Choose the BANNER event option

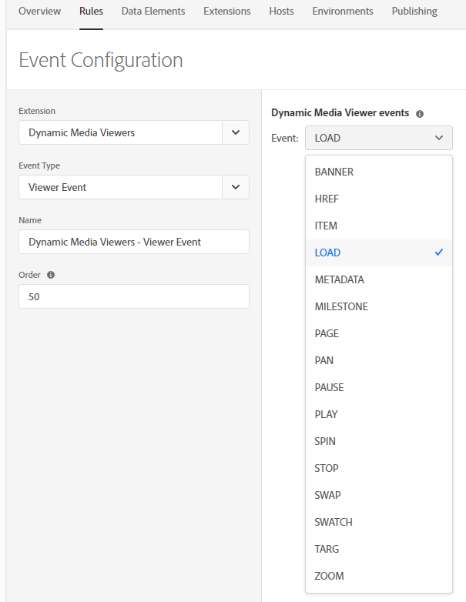[x=334, y=172]
